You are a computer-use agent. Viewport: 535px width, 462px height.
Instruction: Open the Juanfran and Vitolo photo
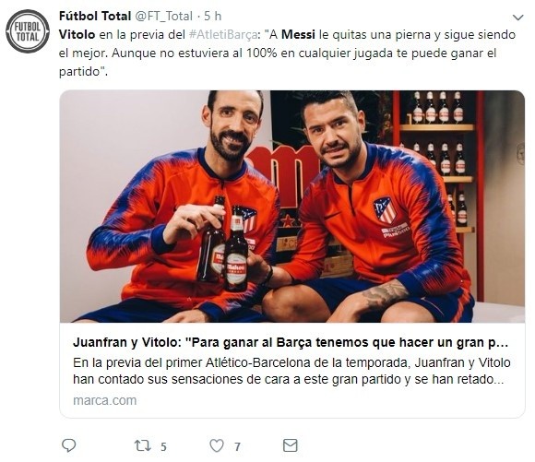coord(292,207)
